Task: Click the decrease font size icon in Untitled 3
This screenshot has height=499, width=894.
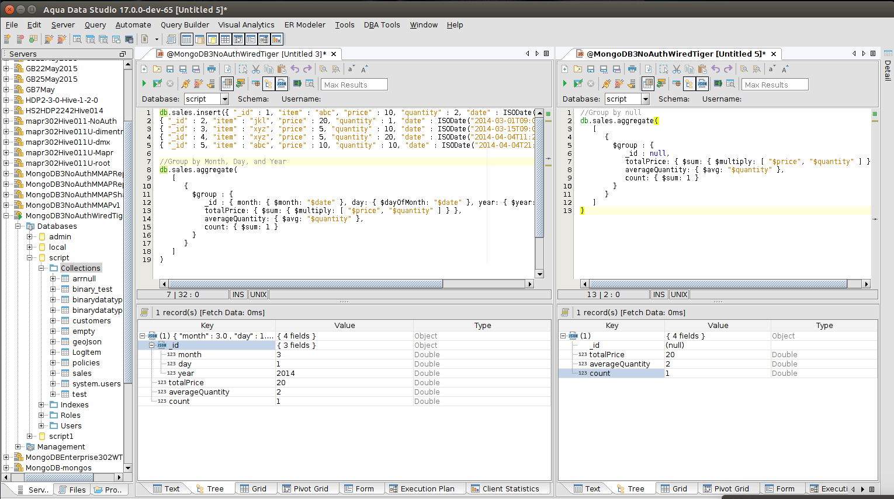Action: click(351, 69)
